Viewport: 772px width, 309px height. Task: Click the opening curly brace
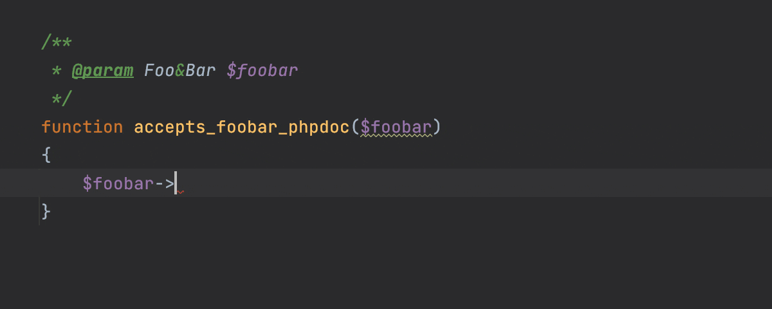46,155
